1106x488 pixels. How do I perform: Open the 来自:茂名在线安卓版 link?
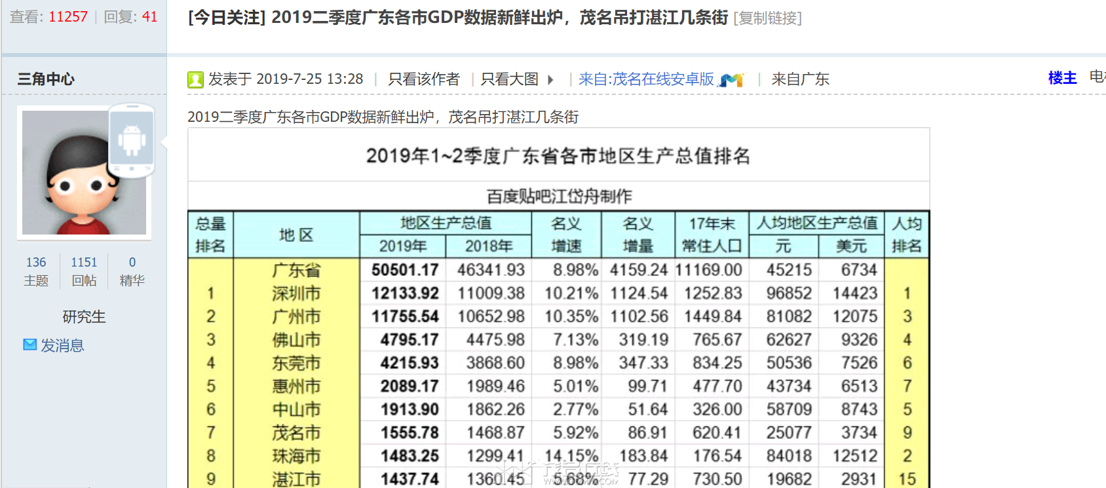646,79
